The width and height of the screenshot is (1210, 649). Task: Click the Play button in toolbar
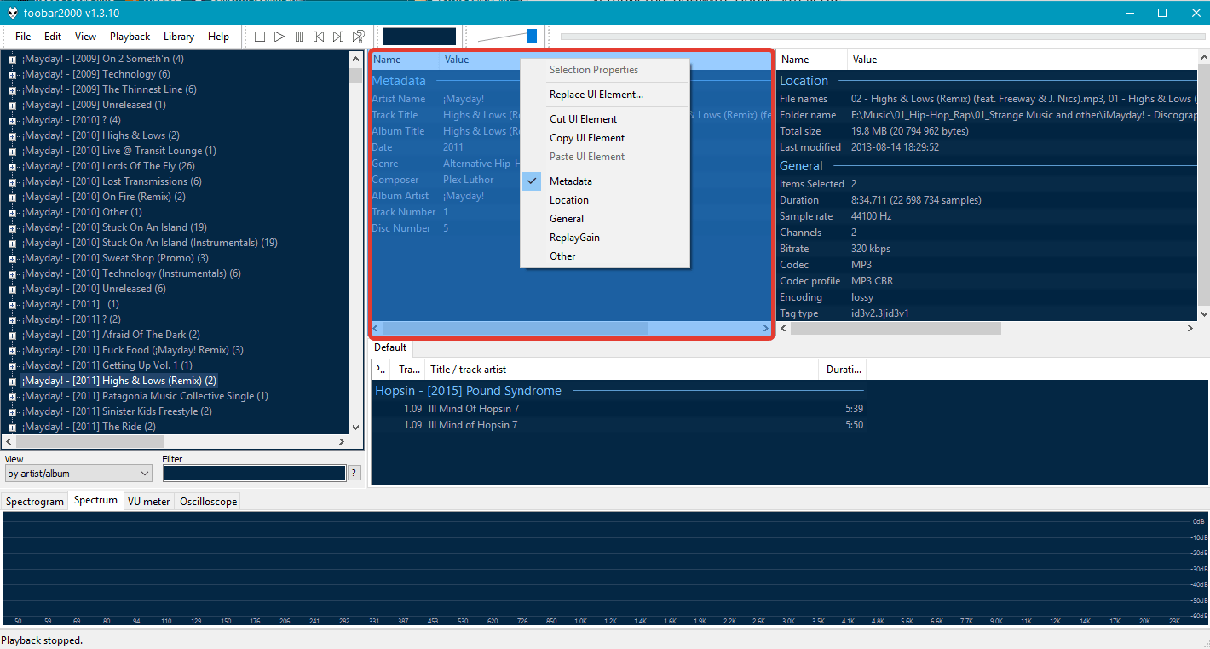tap(279, 37)
